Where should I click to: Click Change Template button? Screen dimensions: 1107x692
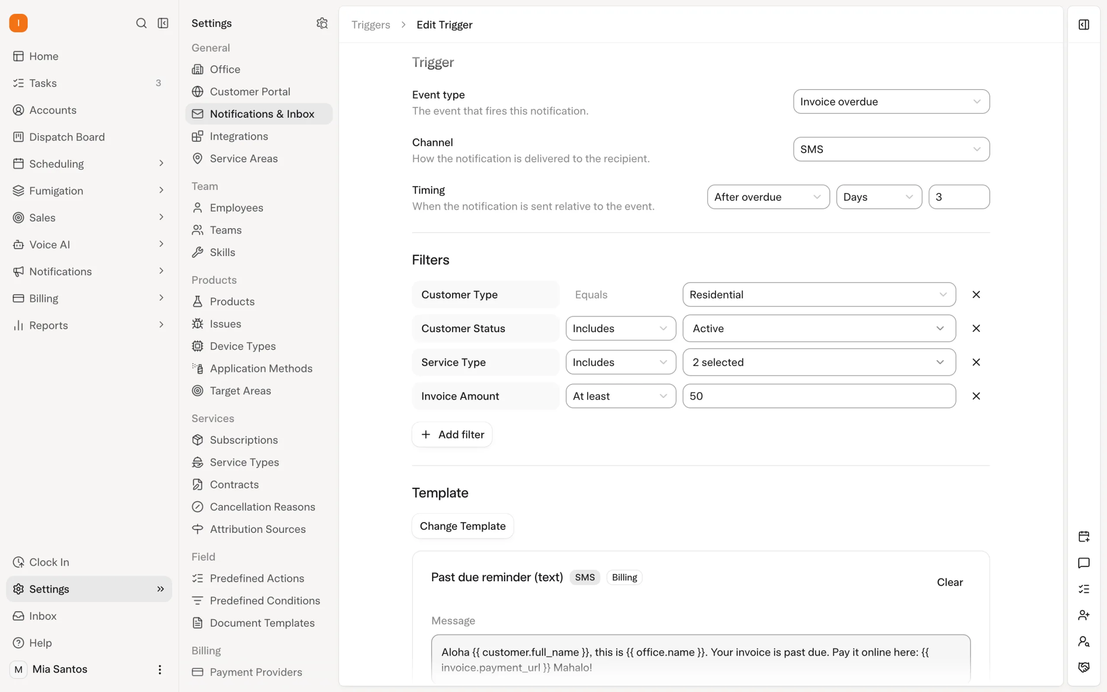(x=462, y=526)
